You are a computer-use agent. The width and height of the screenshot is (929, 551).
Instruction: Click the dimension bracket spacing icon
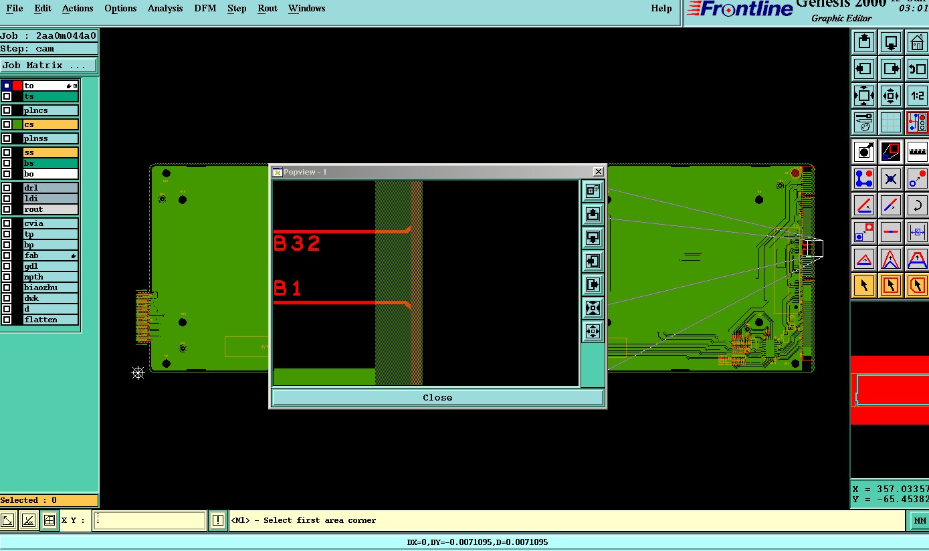pos(917,232)
